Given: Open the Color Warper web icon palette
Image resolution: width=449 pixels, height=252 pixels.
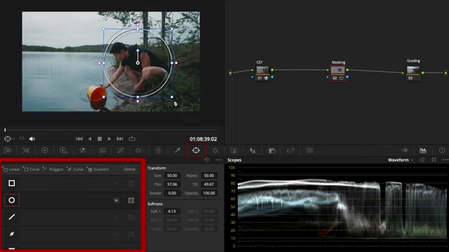Looking at the screenshot, I should coord(159,150).
